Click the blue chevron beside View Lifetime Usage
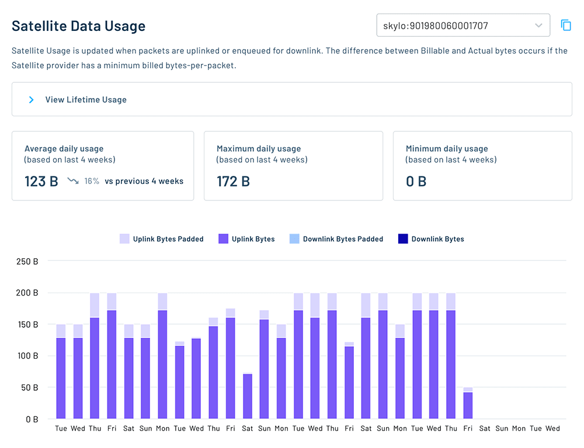Viewport: 584px width, 448px height. coord(32,99)
